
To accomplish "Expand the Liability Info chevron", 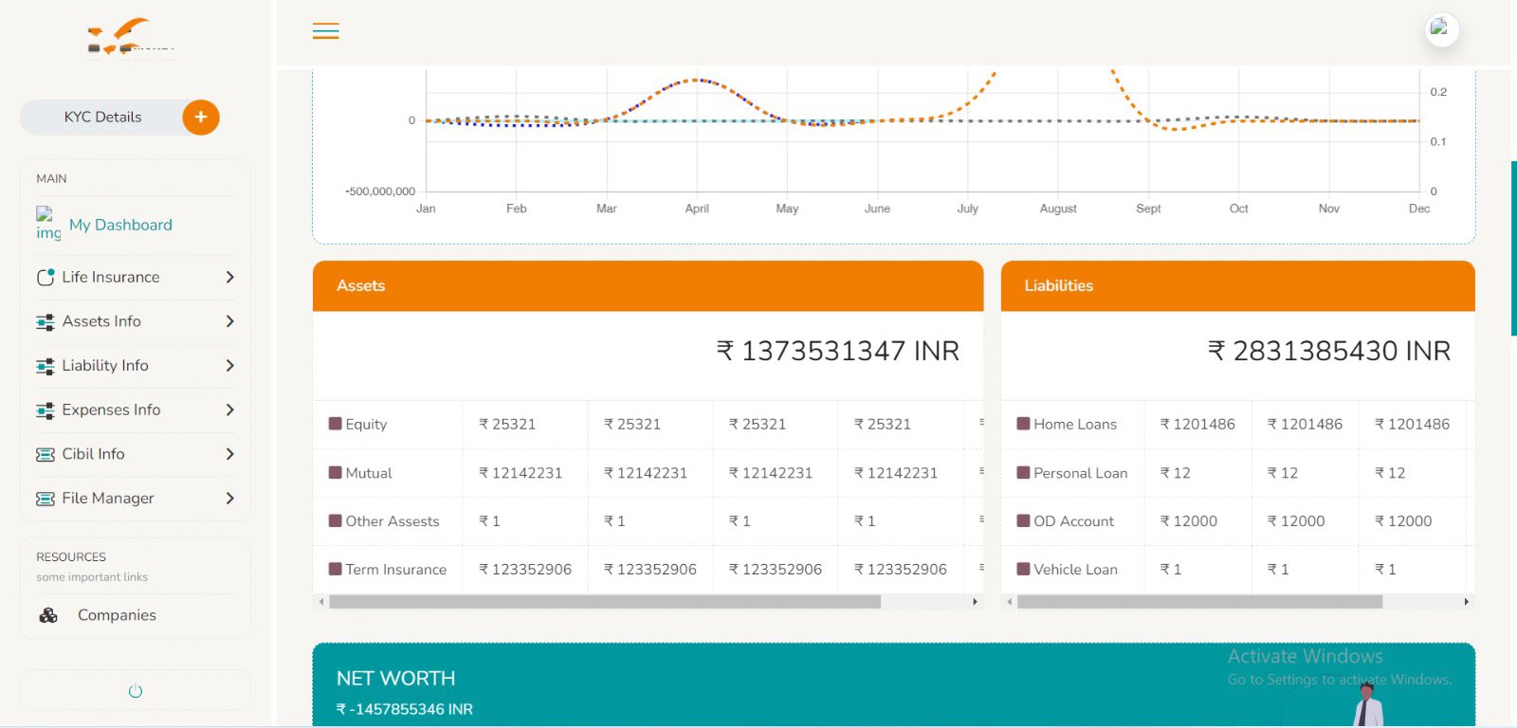I will pos(229,366).
